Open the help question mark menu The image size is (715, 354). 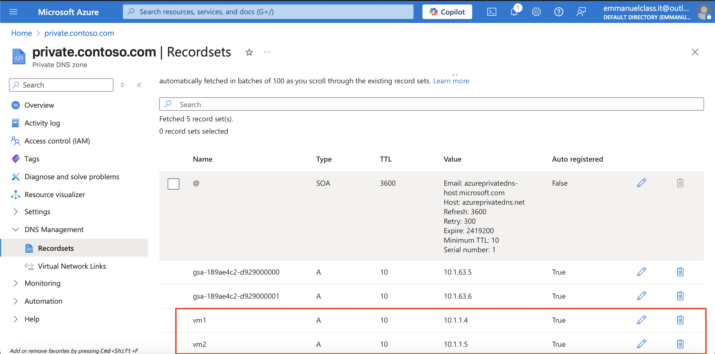tap(559, 12)
